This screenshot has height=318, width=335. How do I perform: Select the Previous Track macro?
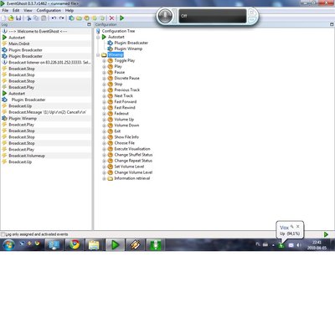pyautogui.click(x=127, y=90)
